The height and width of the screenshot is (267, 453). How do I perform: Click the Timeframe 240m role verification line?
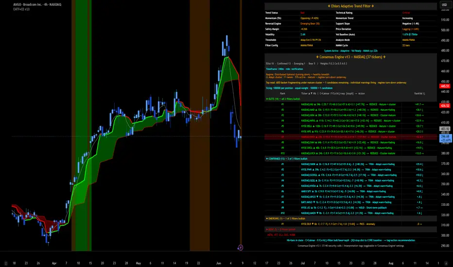284,69
